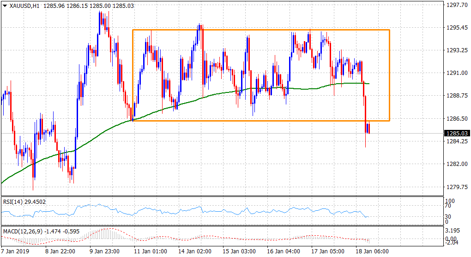Viewport: 471px width, 257px height.
Task: Click the divider between price chart and RSI
Action: (x=222, y=197)
